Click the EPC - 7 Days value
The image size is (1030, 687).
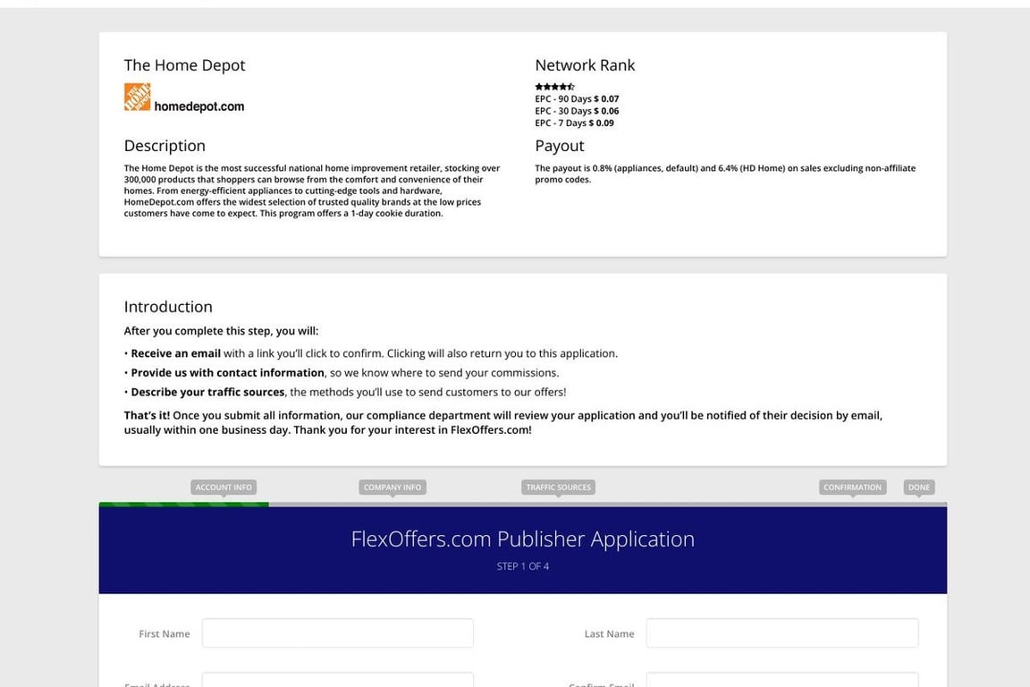click(x=601, y=123)
